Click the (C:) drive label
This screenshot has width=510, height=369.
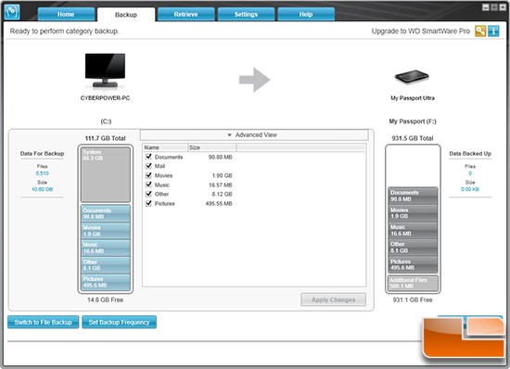pos(106,121)
